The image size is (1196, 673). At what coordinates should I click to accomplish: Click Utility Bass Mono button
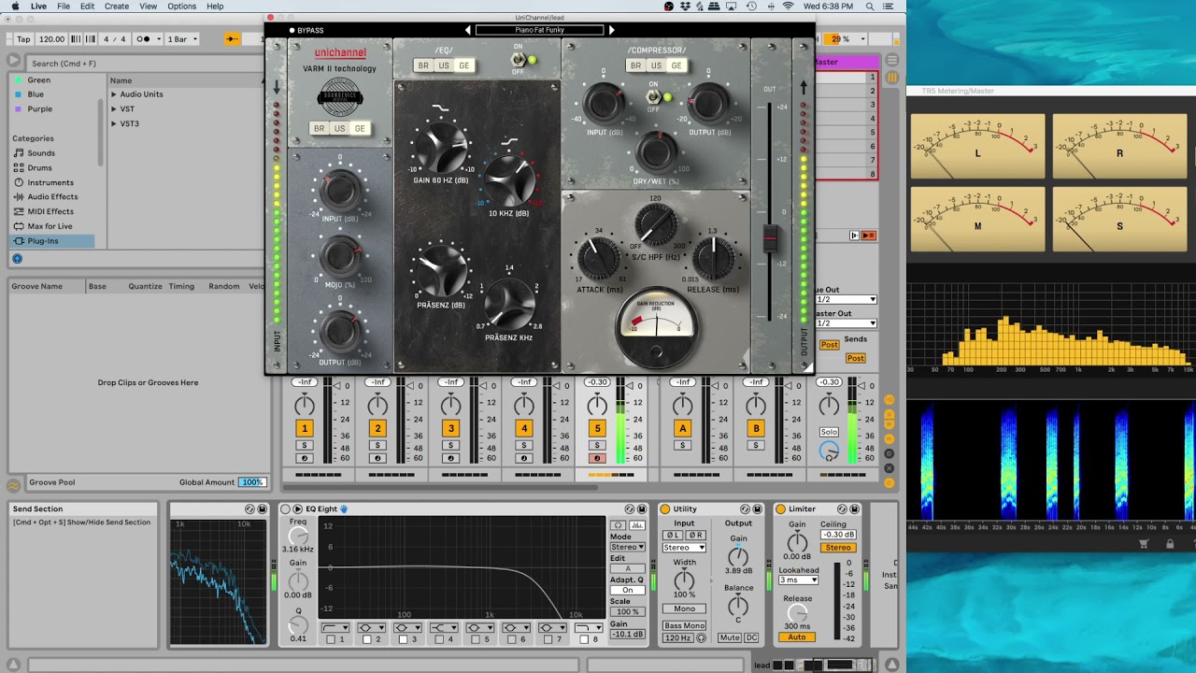point(684,625)
